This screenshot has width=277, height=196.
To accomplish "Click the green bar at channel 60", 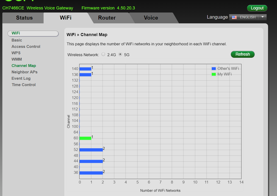I will click(85, 137).
